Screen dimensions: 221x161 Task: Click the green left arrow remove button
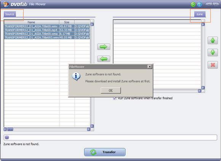104,59
